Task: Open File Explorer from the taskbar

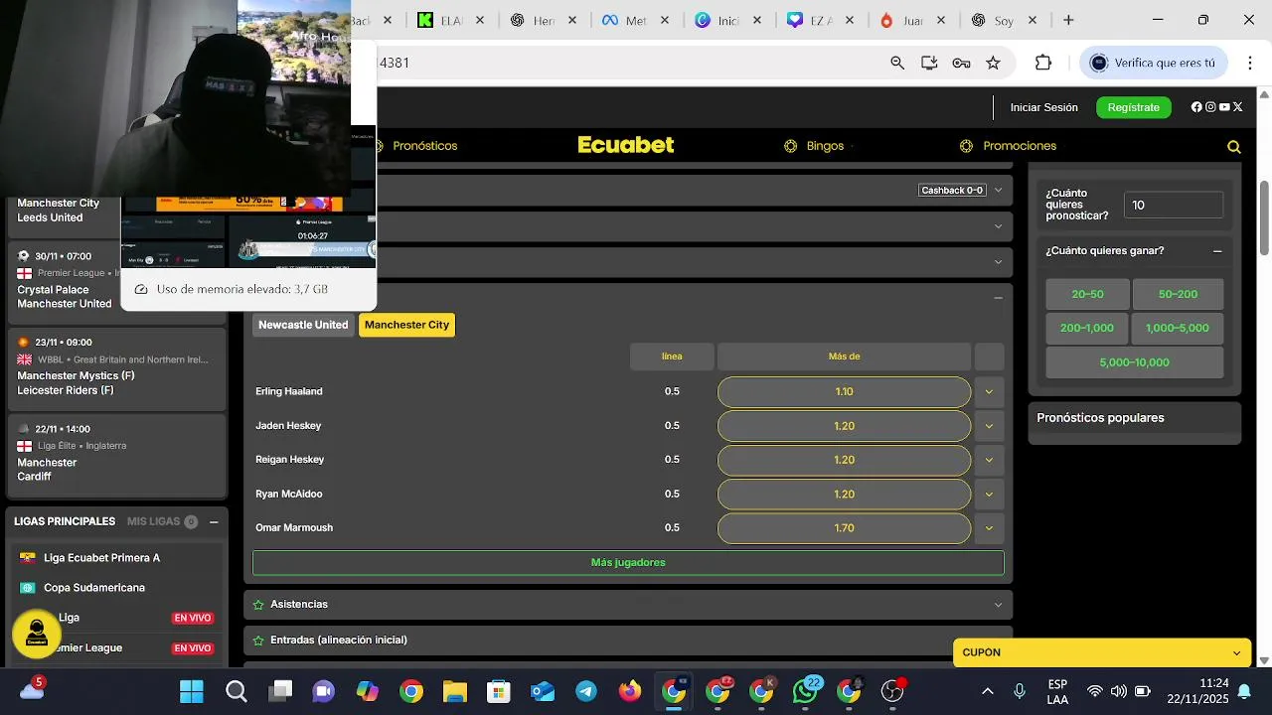Action: 454,691
